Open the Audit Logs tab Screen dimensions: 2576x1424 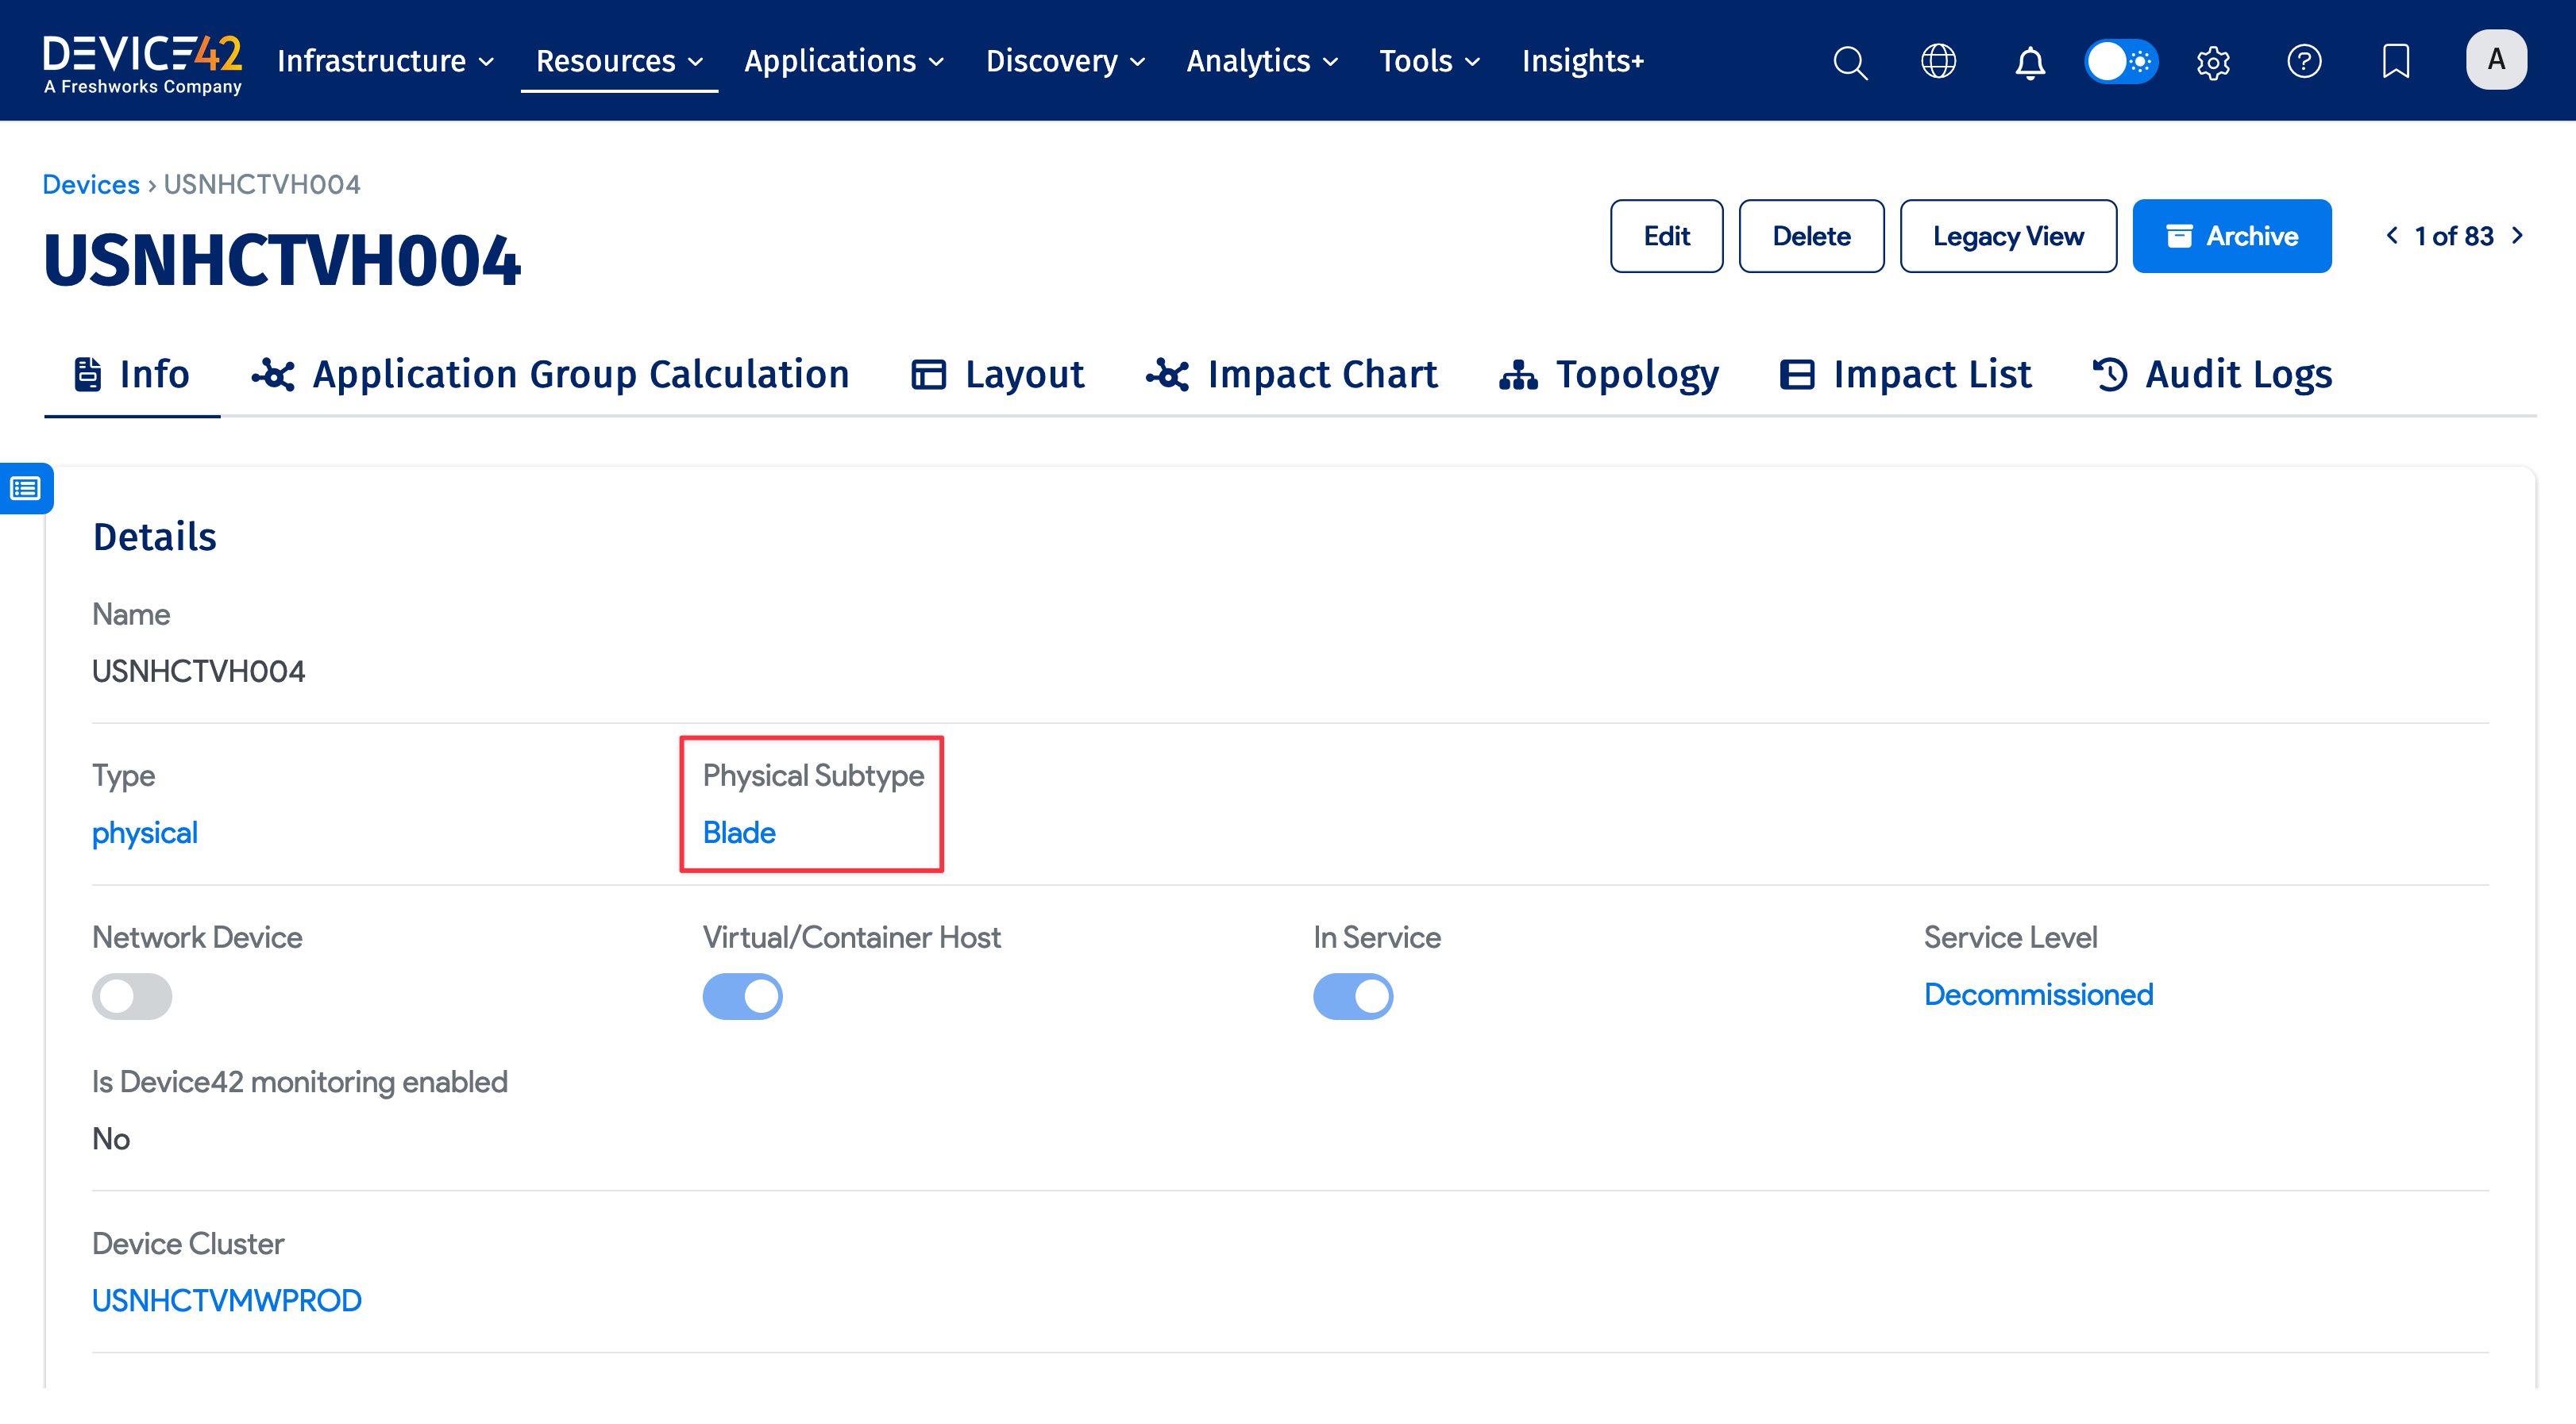(x=2212, y=375)
